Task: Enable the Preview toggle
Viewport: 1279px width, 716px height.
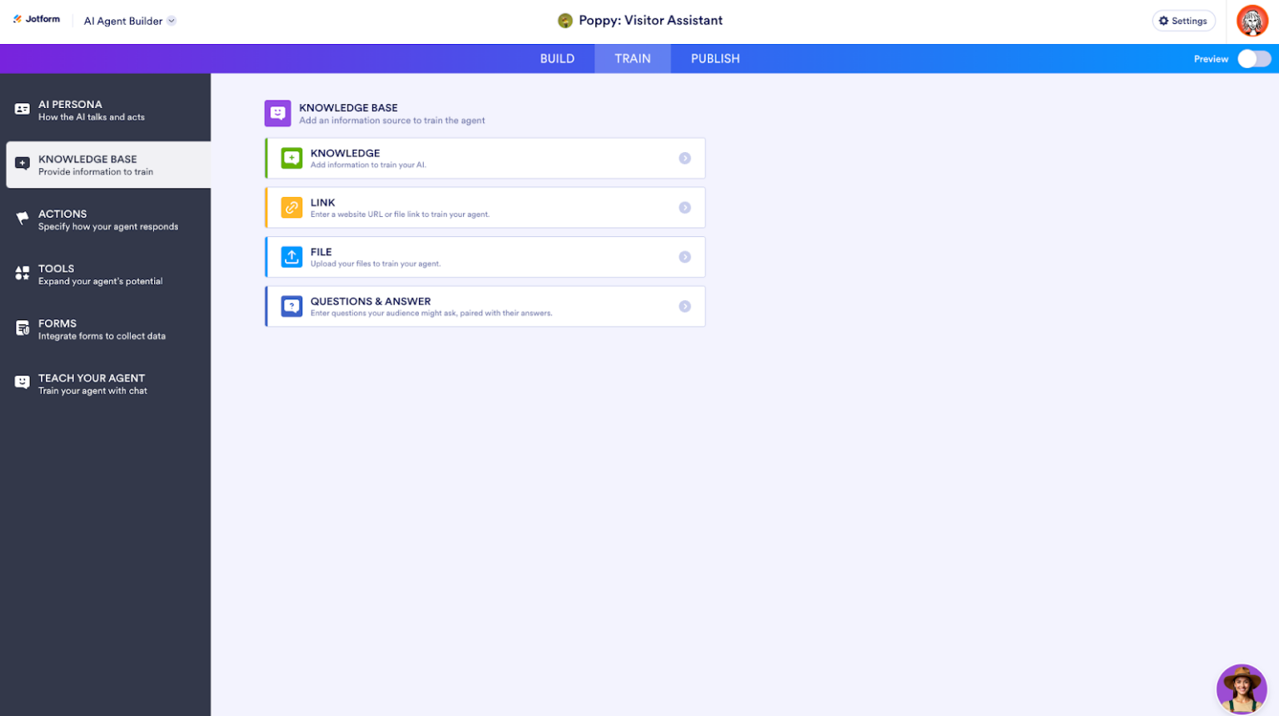Action: 1253,59
